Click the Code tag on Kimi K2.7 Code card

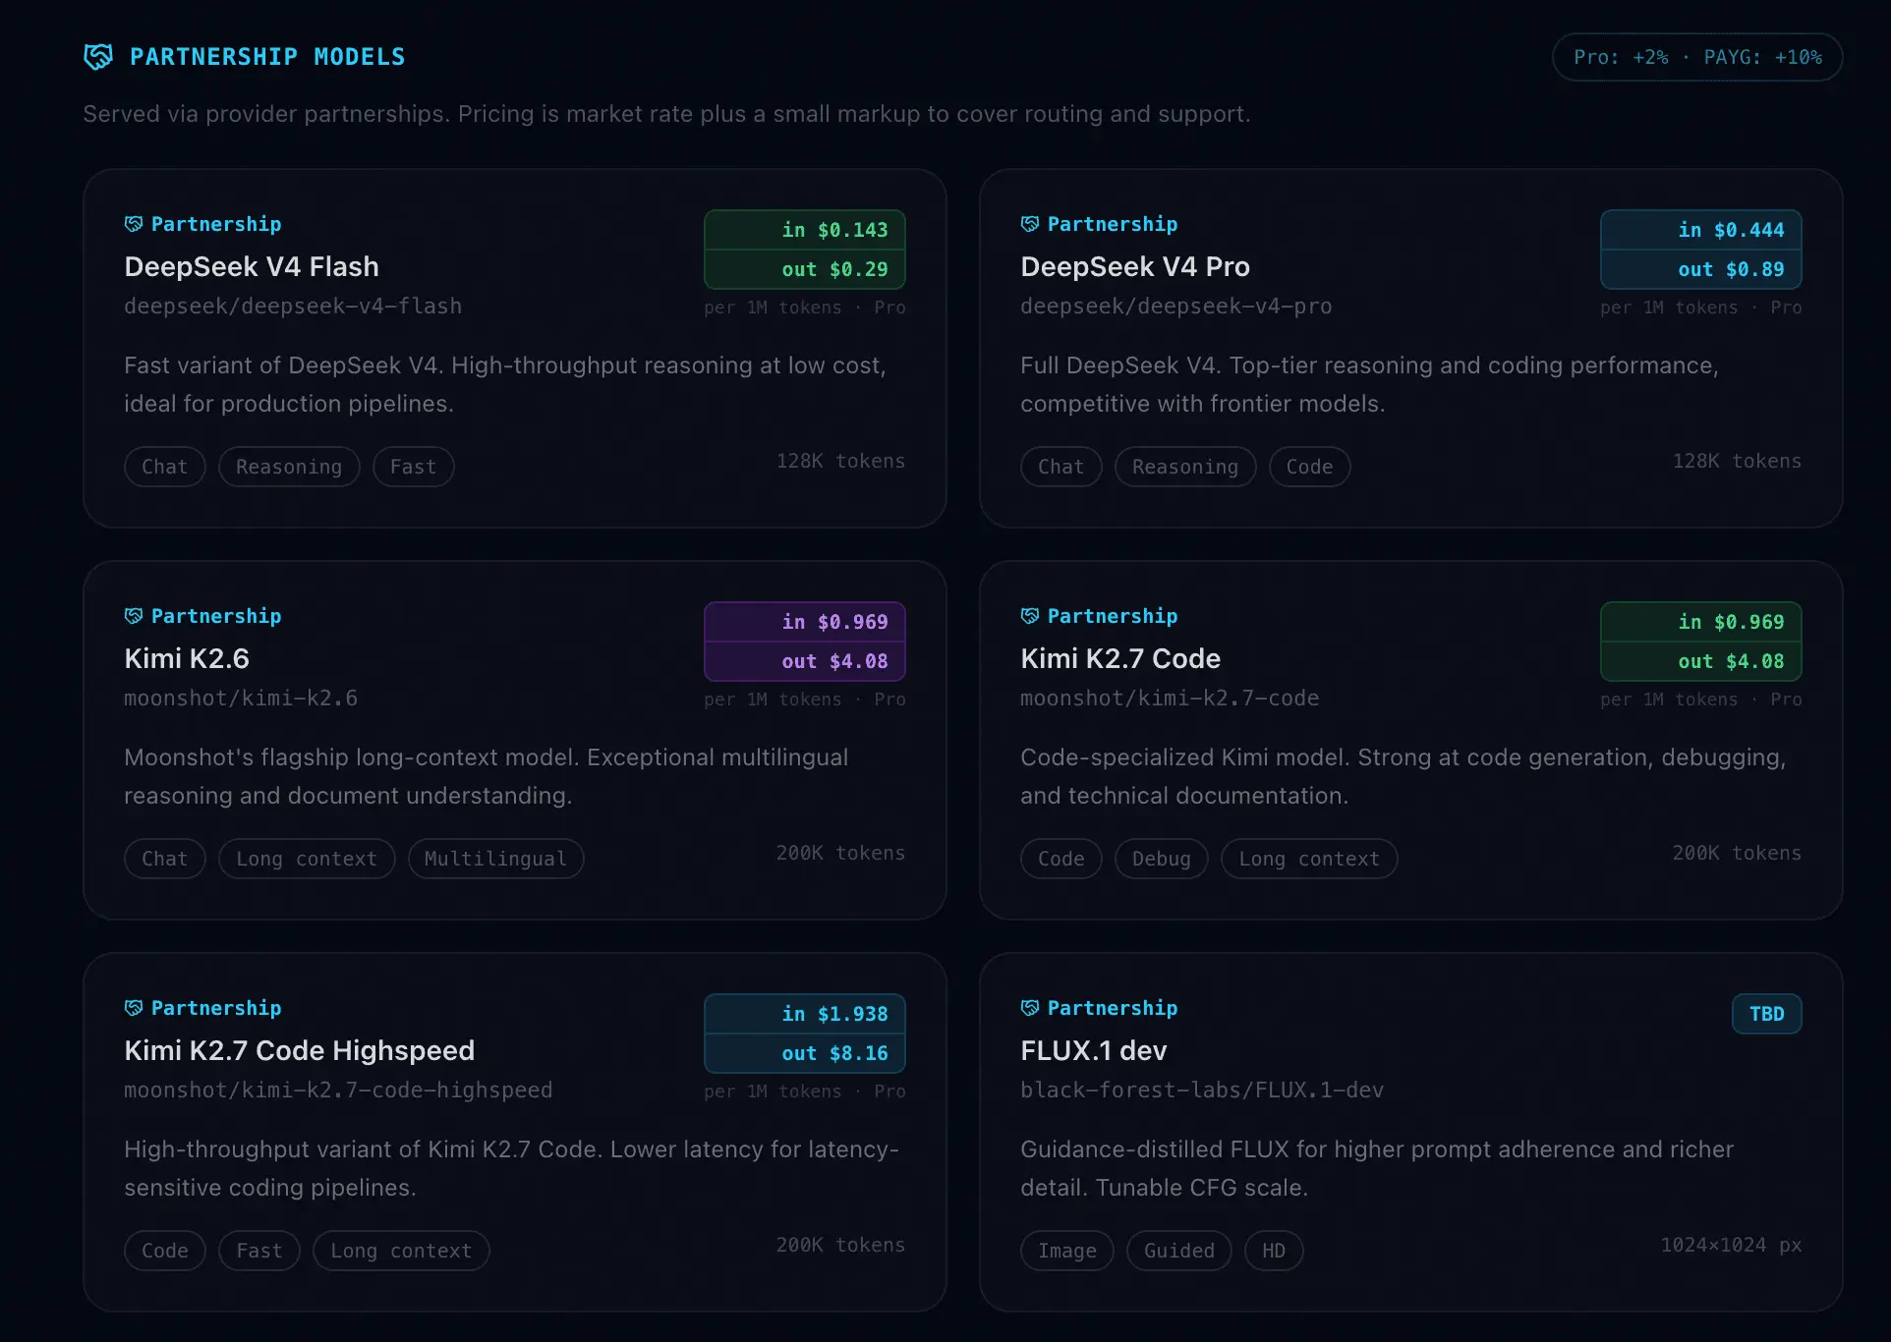click(x=1061, y=859)
